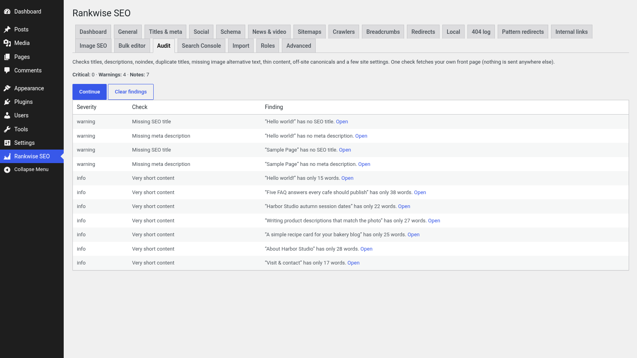
Task: Click the Posts pushpin icon
Action: (7, 29)
